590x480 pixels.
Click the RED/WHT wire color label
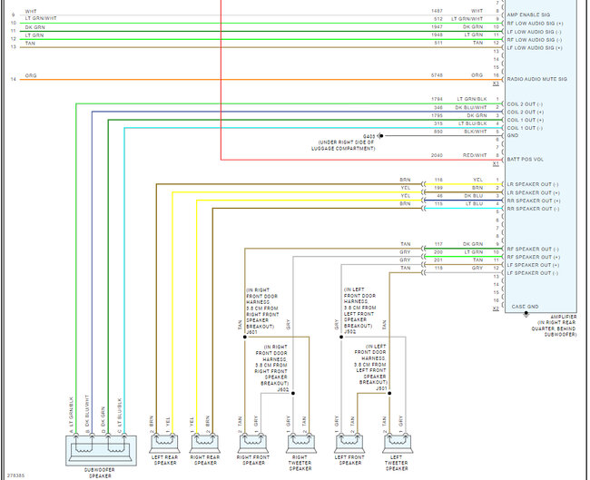click(475, 155)
